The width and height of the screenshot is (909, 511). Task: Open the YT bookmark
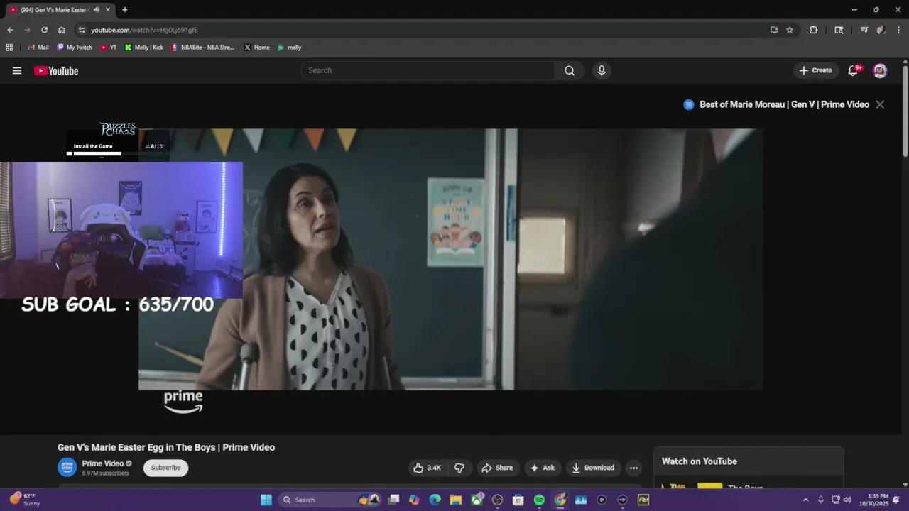(109, 48)
